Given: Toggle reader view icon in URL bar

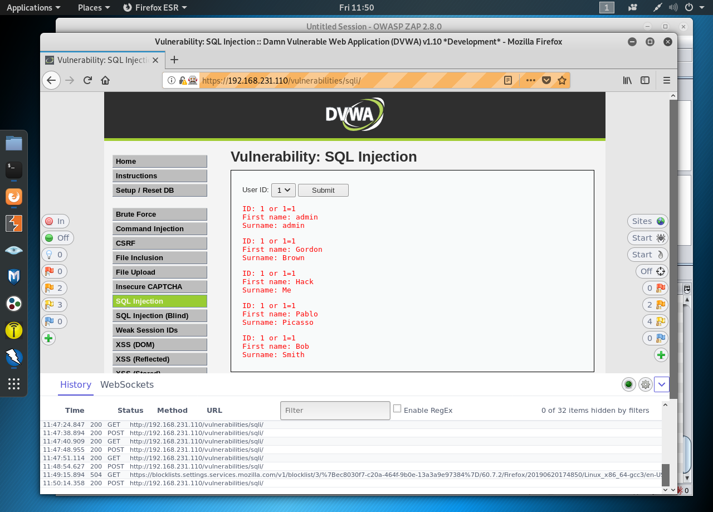Looking at the screenshot, I should coord(508,80).
